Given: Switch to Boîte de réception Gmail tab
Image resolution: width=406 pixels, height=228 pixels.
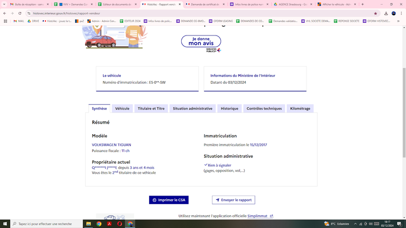Looking at the screenshot, I should [x=29, y=5].
